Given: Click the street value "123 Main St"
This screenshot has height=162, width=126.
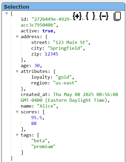Looking at the screenshot, I should coord(70,42).
